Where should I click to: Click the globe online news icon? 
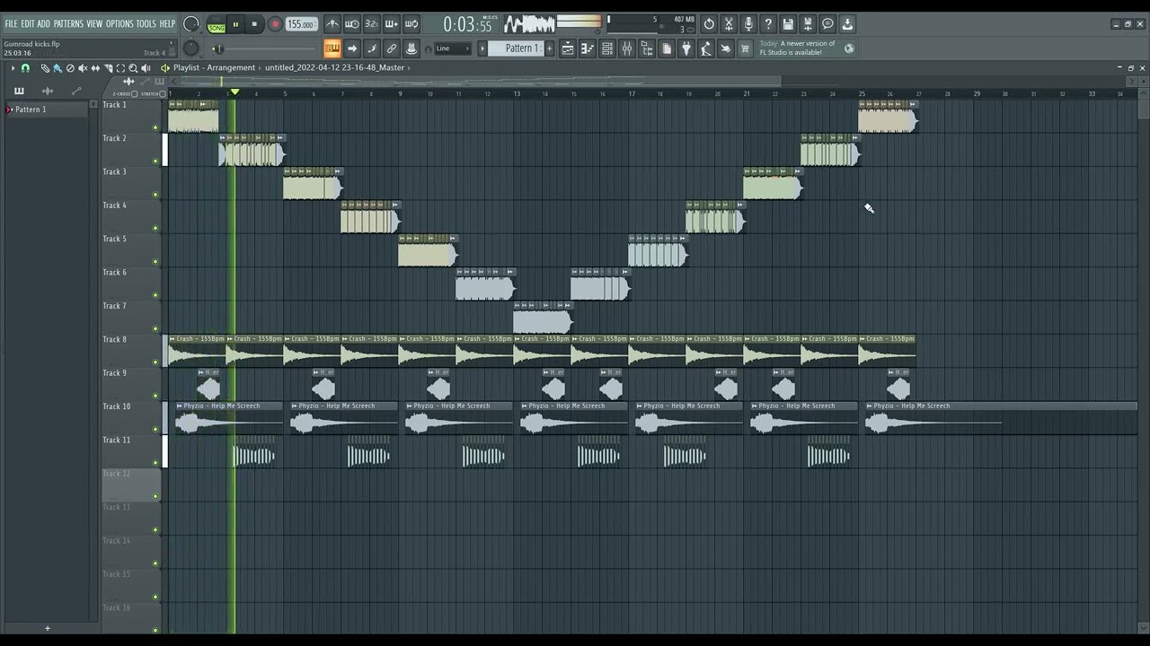point(849,48)
